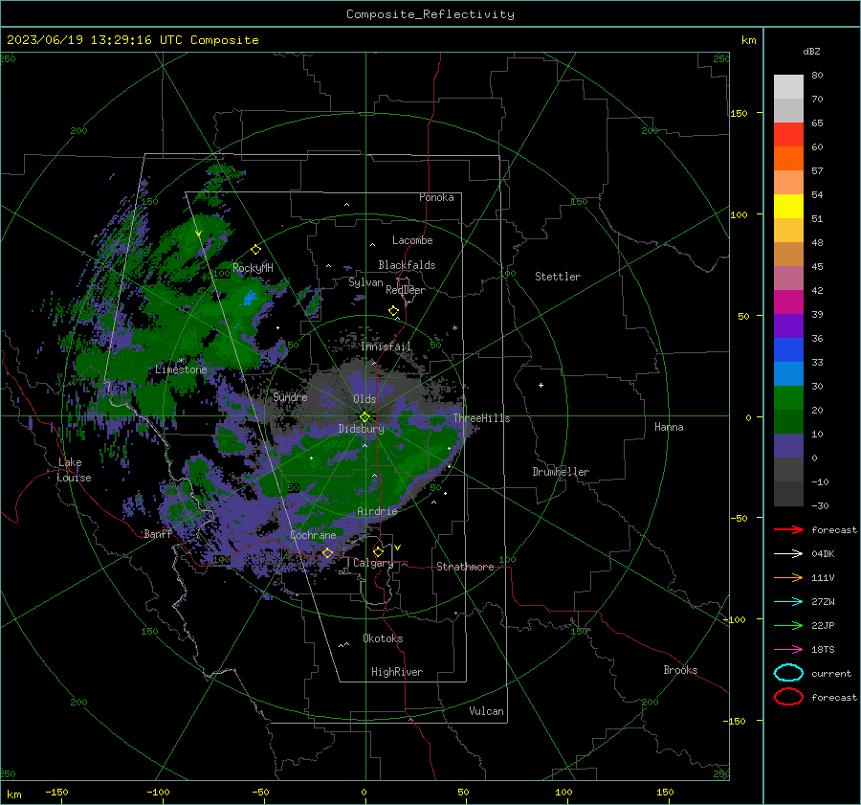This screenshot has width=861, height=805.
Task: Click the red forecast arrow in legend
Action: pos(788,529)
